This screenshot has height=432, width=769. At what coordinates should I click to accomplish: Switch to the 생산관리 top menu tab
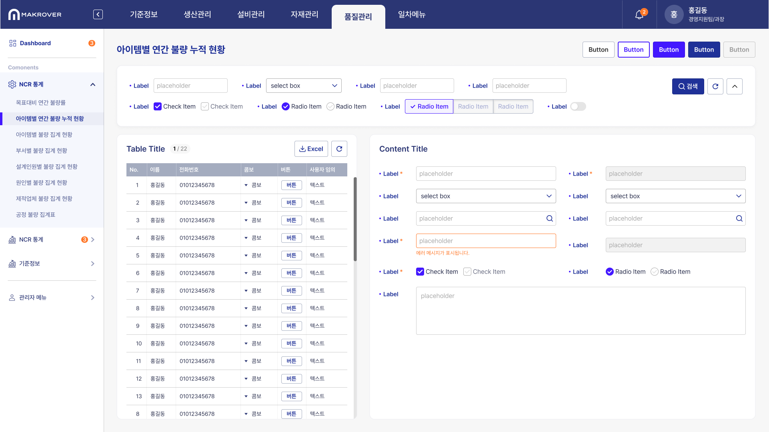197,14
